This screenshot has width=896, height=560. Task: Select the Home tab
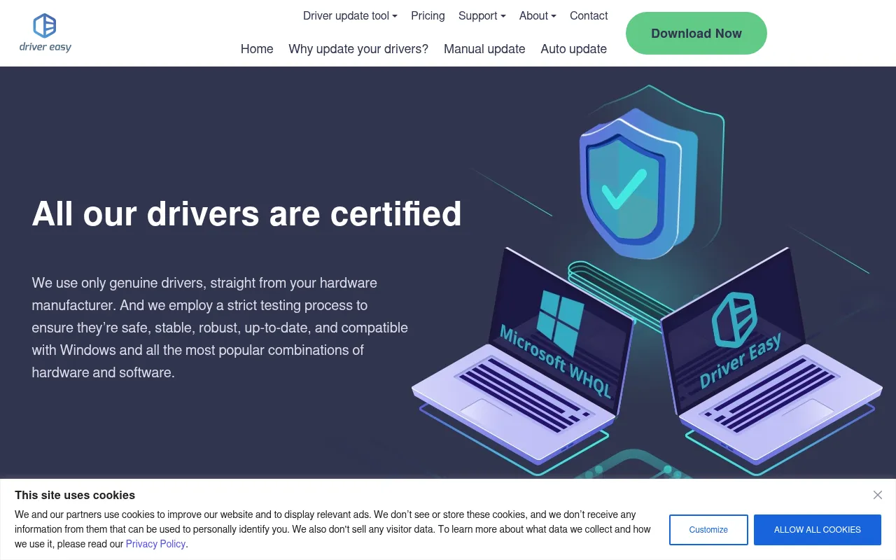257,49
